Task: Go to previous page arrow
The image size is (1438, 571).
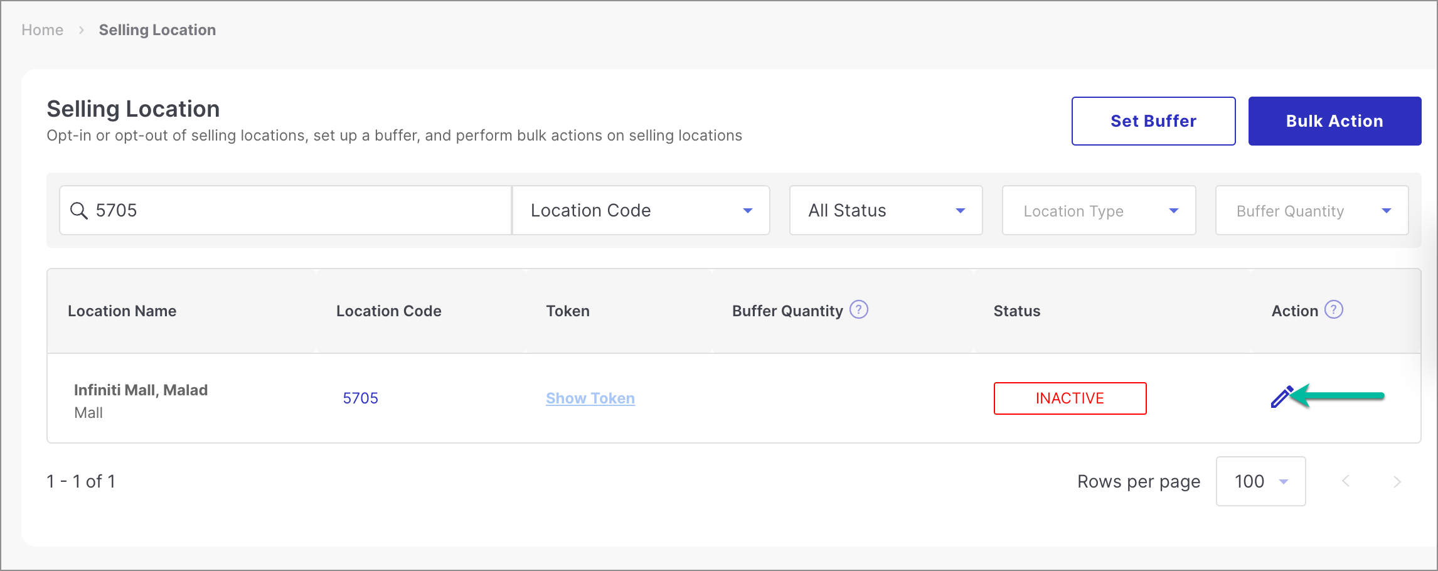Action: (x=1346, y=481)
